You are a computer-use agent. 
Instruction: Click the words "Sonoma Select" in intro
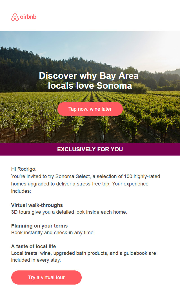point(73,176)
